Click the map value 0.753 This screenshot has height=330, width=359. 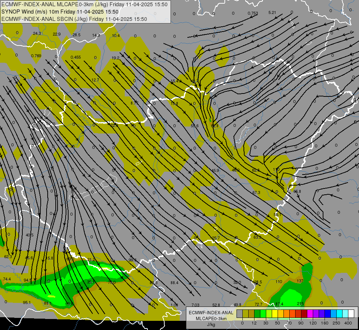tap(253, 13)
